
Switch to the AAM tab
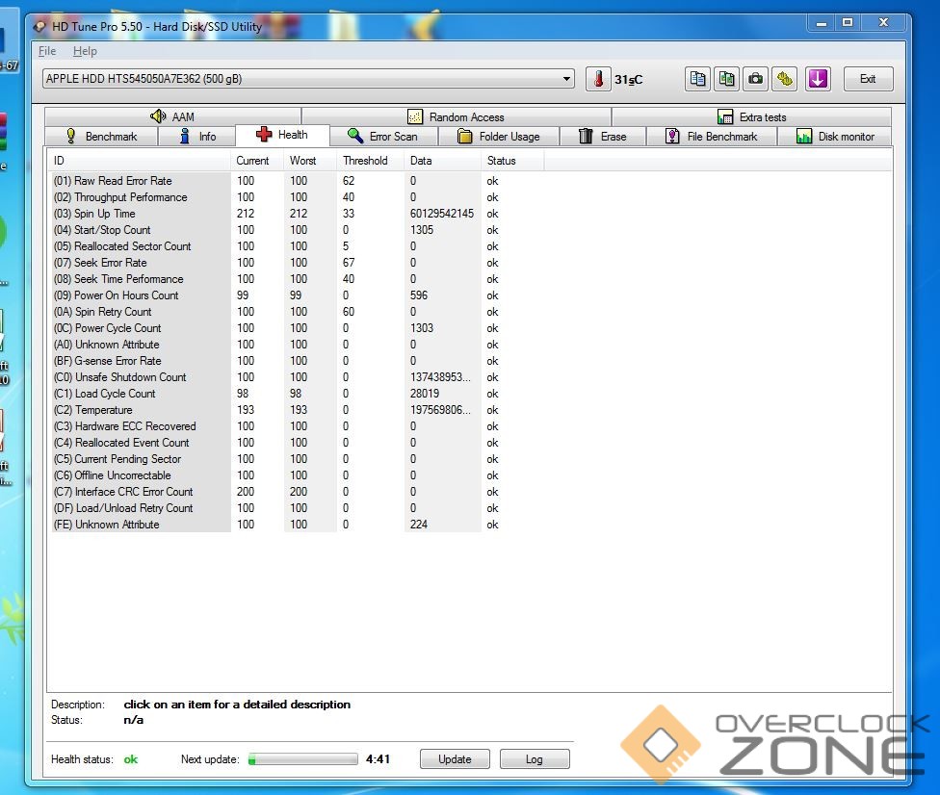pos(172,116)
